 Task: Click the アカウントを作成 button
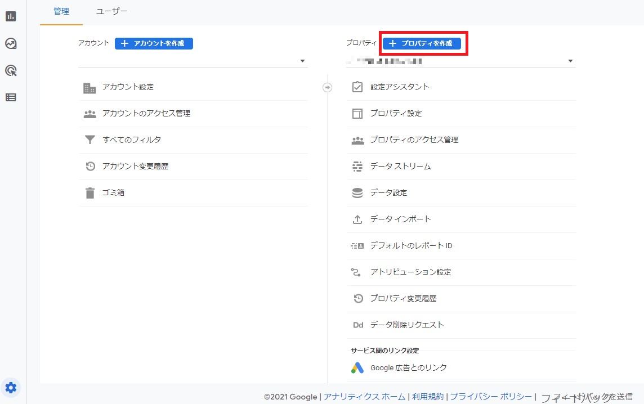(x=153, y=43)
